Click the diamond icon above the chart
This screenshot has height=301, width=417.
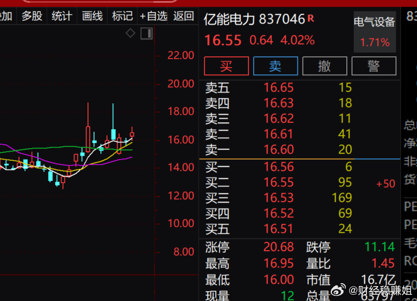coord(131,33)
